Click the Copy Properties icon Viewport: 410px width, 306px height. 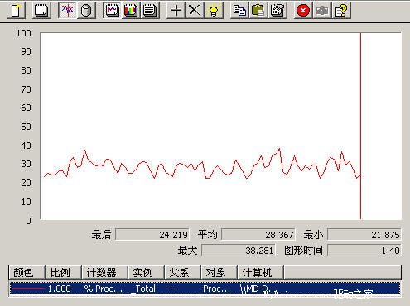coord(239,11)
